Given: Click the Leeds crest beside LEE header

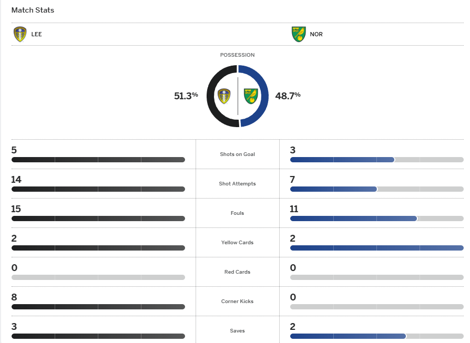Looking at the screenshot, I should pos(20,34).
